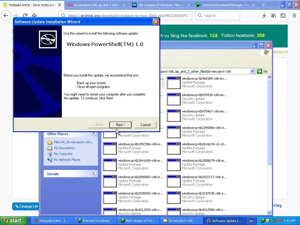
Task: Close the Notepad online tab
Action: [x=59, y=5]
